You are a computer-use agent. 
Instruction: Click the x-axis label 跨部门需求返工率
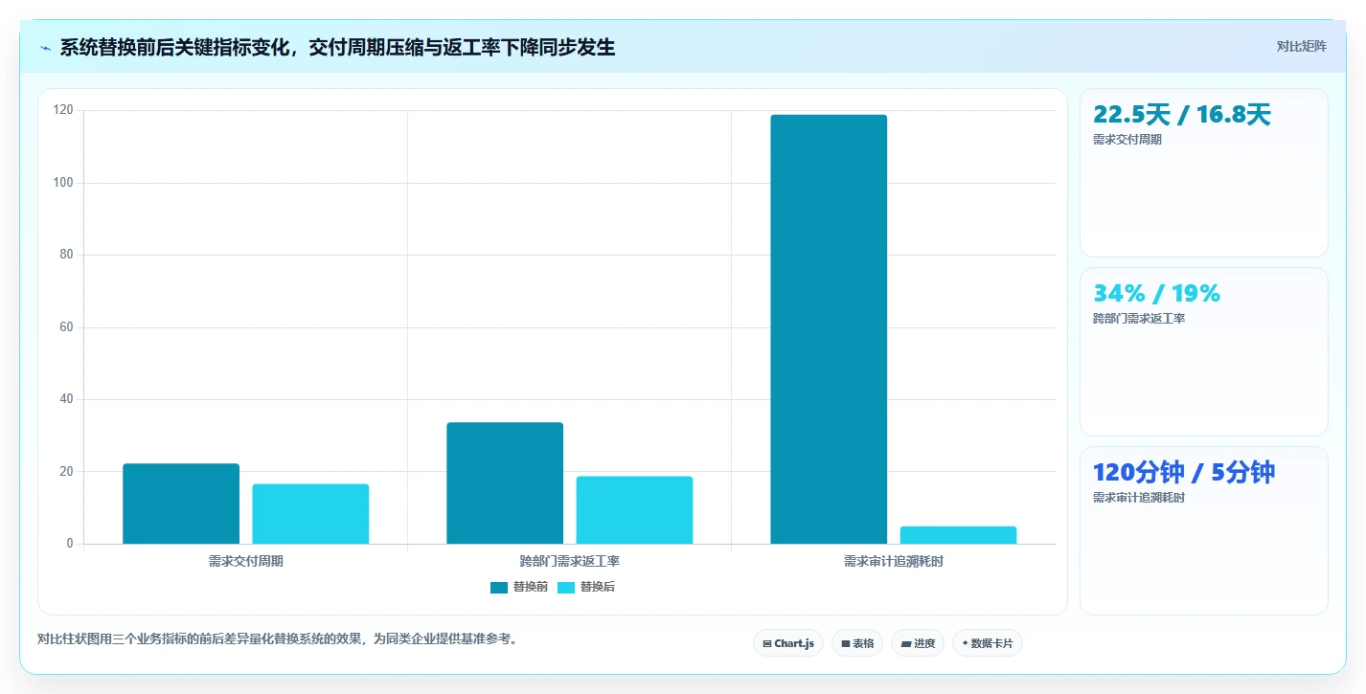[570, 562]
